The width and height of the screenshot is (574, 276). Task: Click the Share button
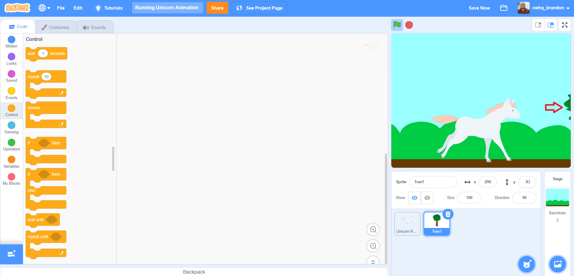point(217,8)
